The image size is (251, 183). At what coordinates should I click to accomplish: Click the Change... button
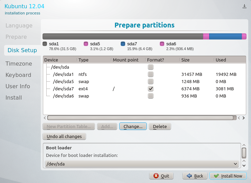point(133,126)
